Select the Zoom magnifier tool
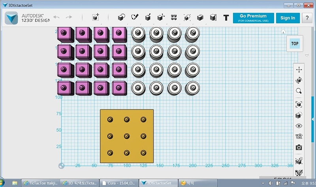 click(299, 91)
